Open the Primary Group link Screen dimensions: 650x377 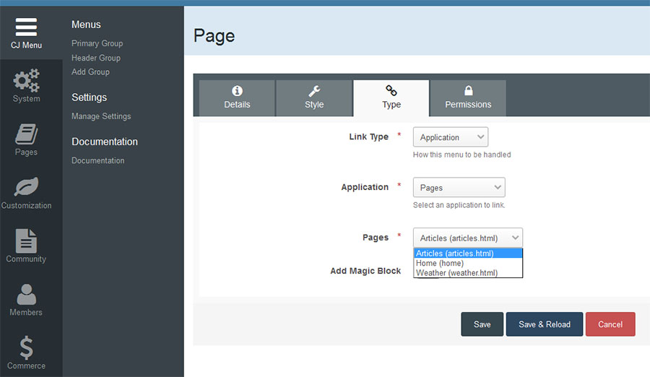pos(97,43)
